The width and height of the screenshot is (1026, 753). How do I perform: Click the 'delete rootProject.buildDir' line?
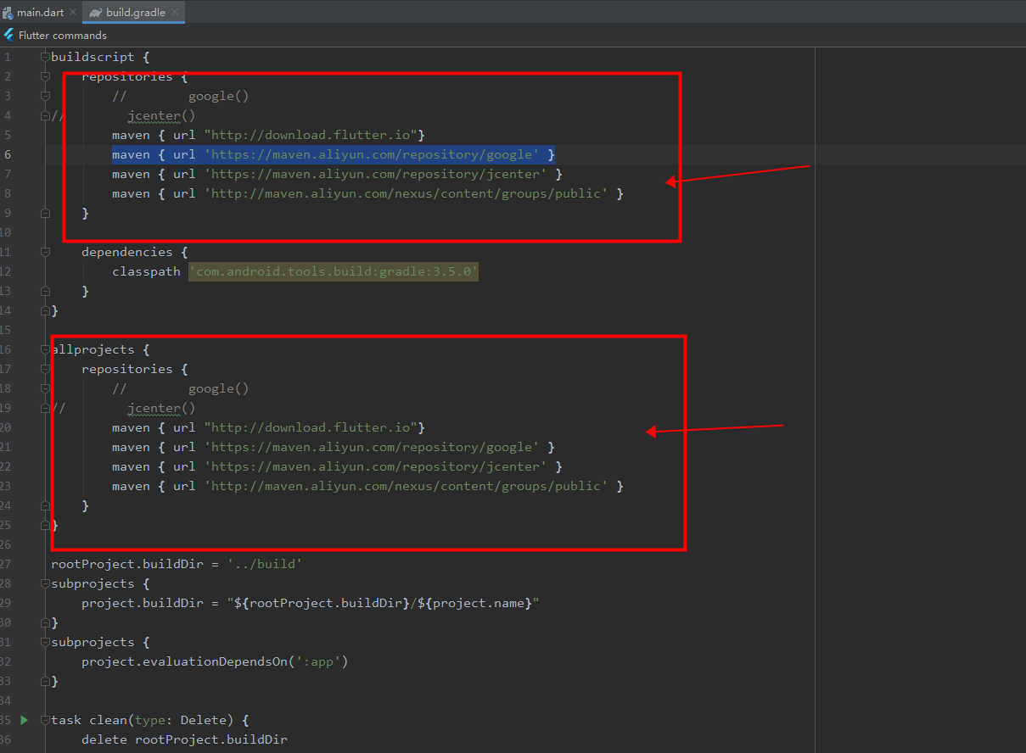(x=184, y=739)
